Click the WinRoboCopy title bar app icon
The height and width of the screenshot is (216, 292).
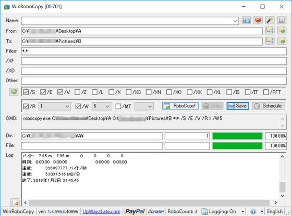[x=7, y=7]
